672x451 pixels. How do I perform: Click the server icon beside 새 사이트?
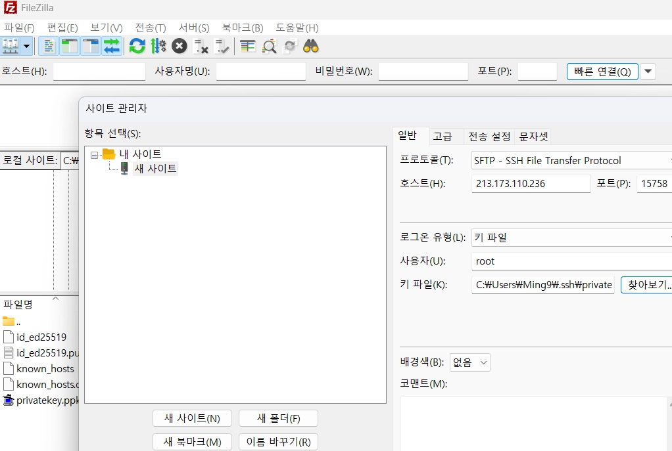point(124,168)
